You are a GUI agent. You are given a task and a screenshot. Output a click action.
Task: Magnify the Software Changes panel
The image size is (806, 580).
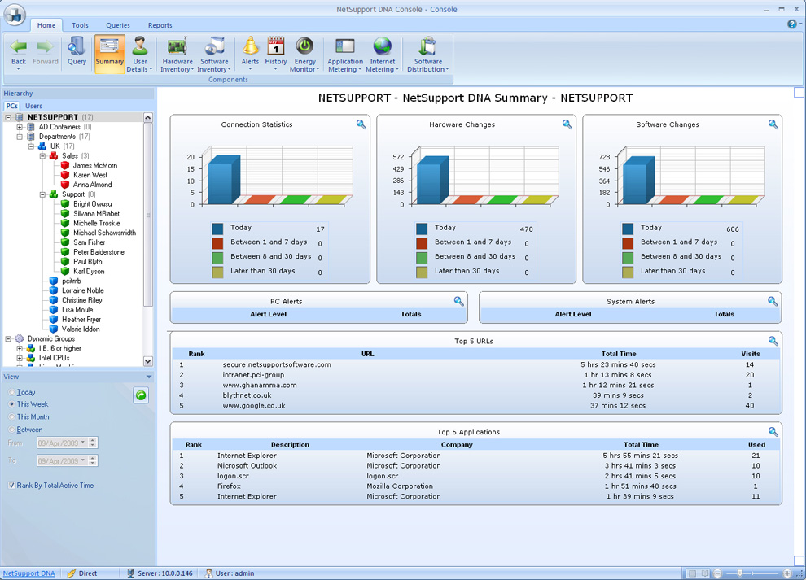point(773,124)
